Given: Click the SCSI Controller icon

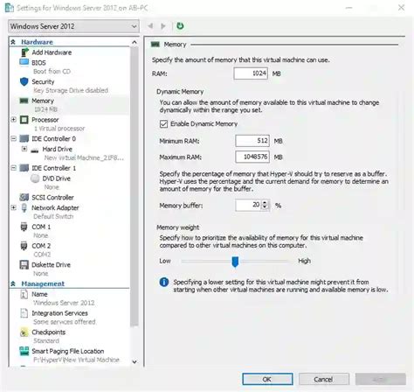Looking at the screenshot, I should click(x=24, y=197).
